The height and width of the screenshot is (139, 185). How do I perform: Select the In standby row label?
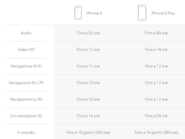tap(26, 132)
